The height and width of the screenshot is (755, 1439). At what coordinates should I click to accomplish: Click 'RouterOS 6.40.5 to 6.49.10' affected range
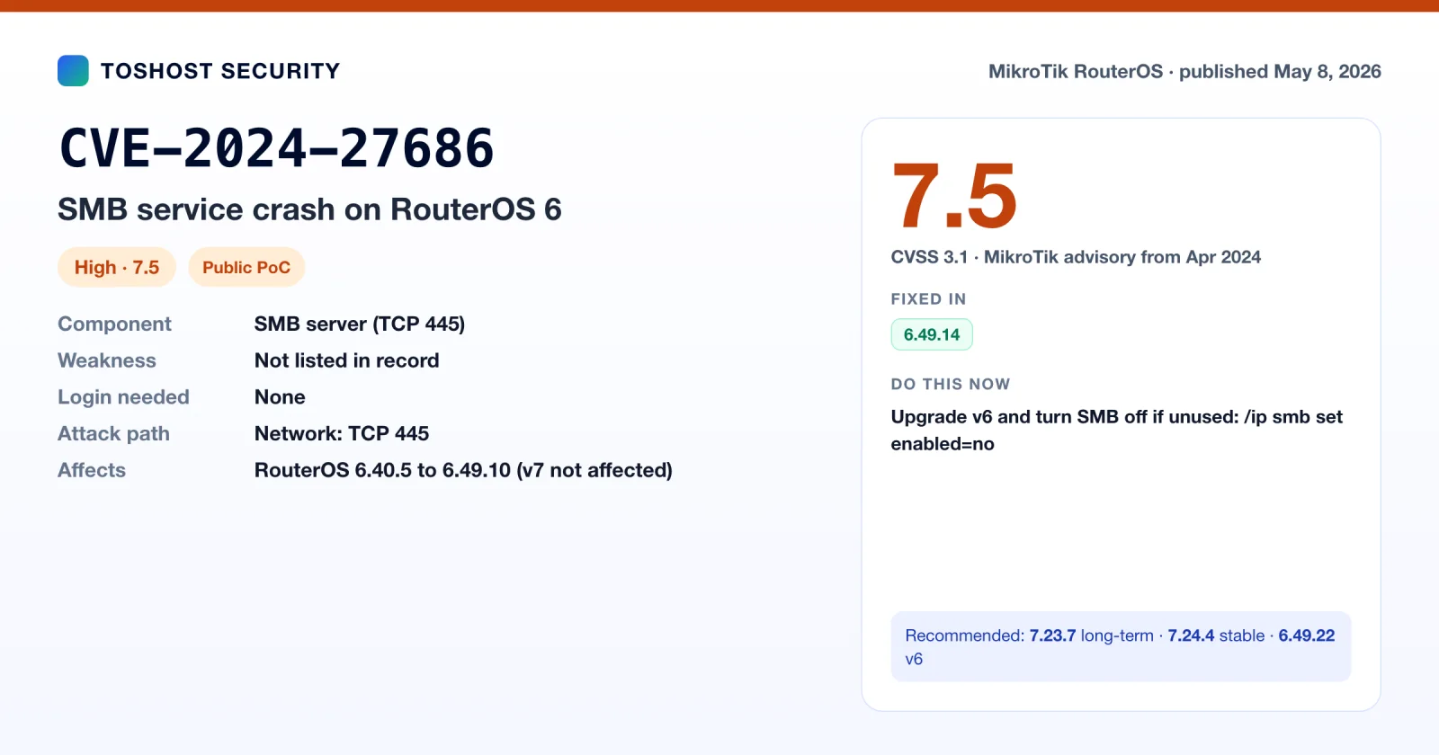382,470
